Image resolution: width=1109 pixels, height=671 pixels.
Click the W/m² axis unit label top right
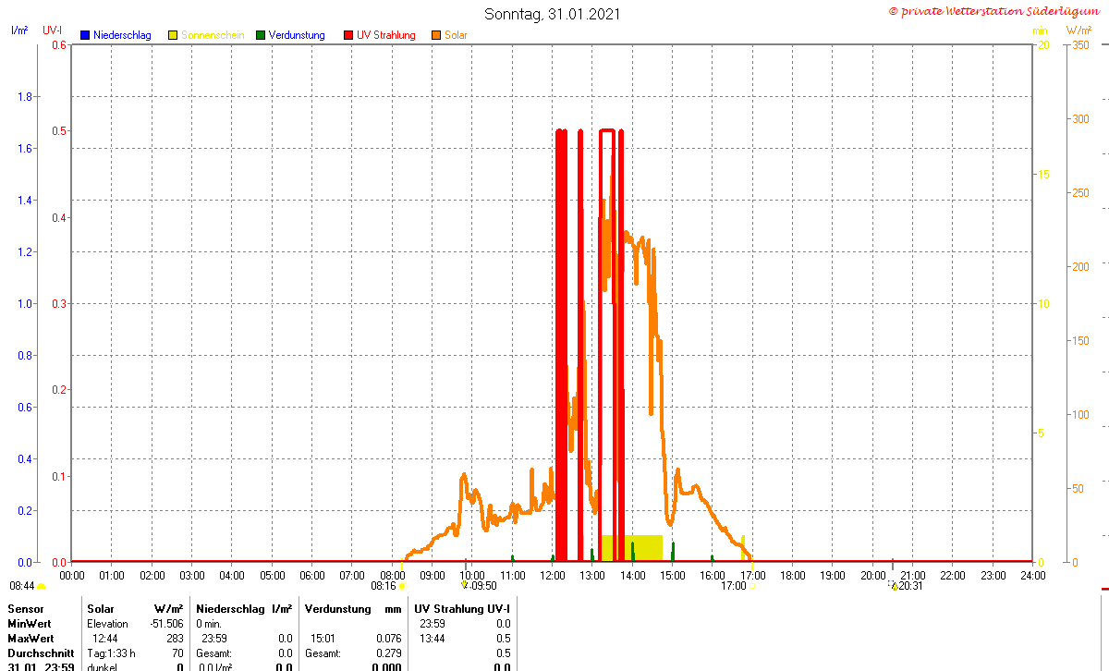(x=1078, y=30)
